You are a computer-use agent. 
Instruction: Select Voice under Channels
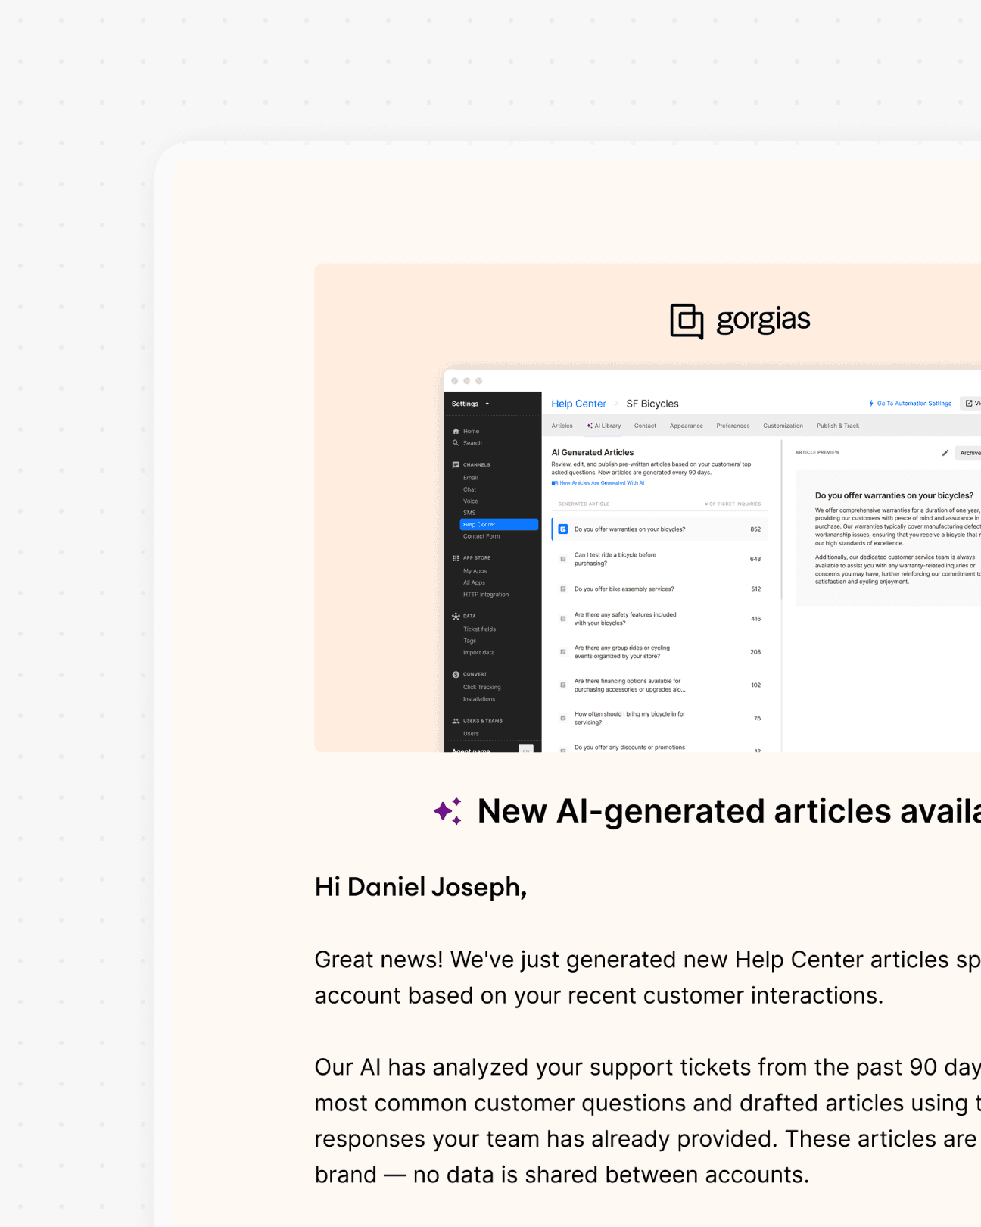(x=470, y=501)
